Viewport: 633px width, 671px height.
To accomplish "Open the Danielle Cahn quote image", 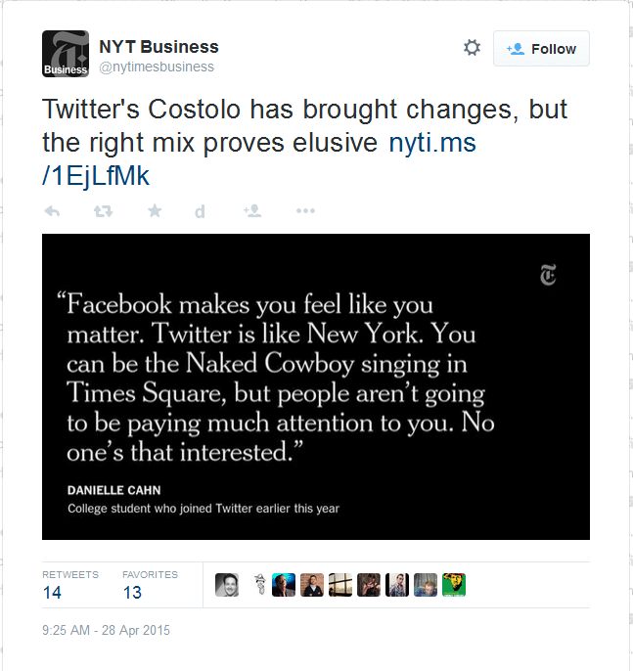I will coord(315,386).
